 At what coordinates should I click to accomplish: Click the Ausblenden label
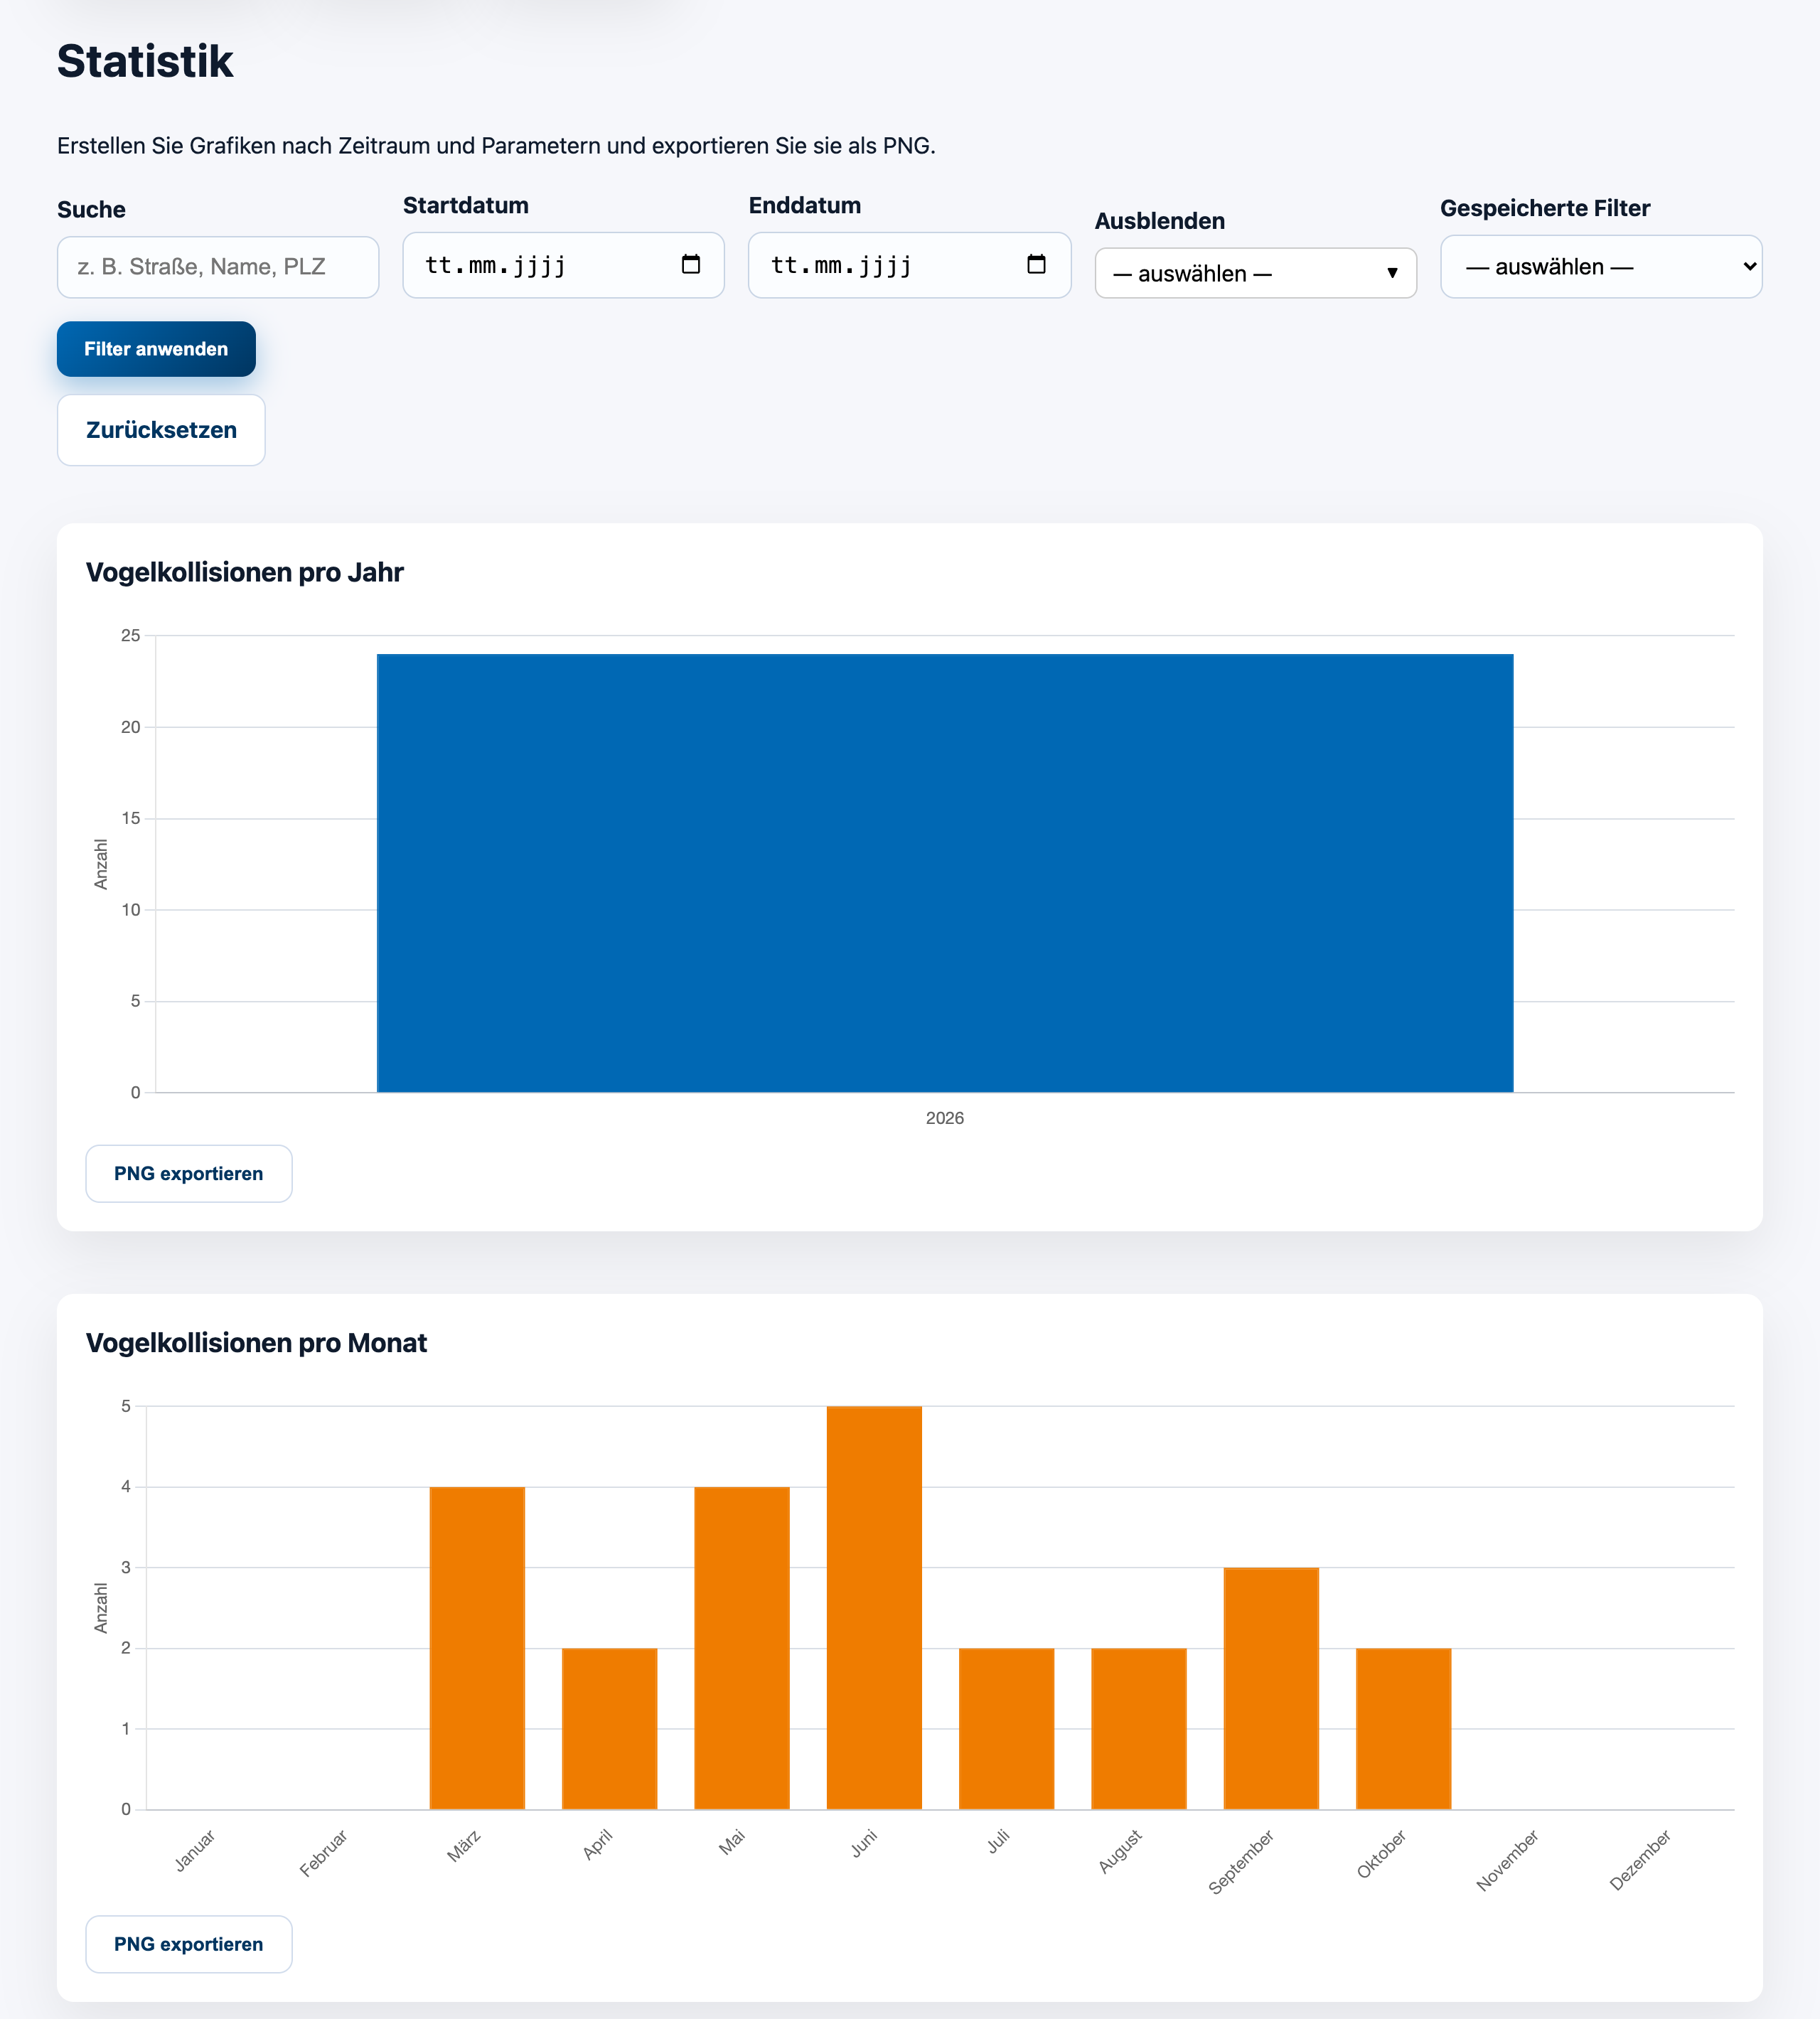1160,221
